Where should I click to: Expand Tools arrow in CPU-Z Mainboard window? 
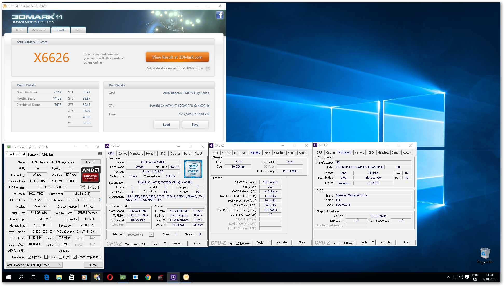(x=373, y=242)
